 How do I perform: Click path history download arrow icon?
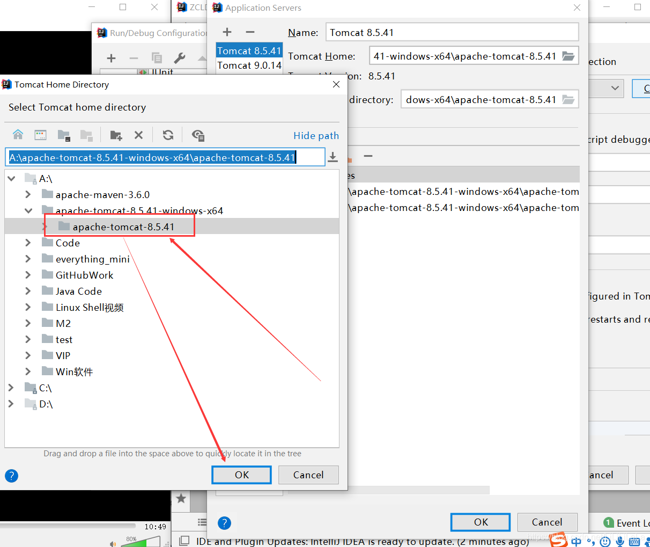(333, 157)
